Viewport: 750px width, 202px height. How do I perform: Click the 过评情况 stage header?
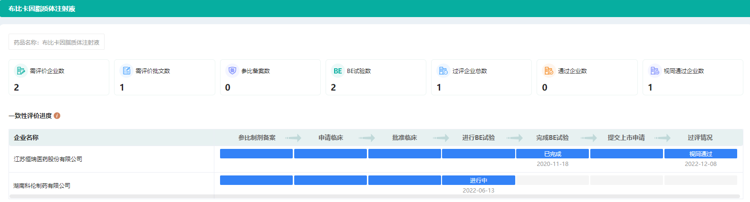point(700,138)
